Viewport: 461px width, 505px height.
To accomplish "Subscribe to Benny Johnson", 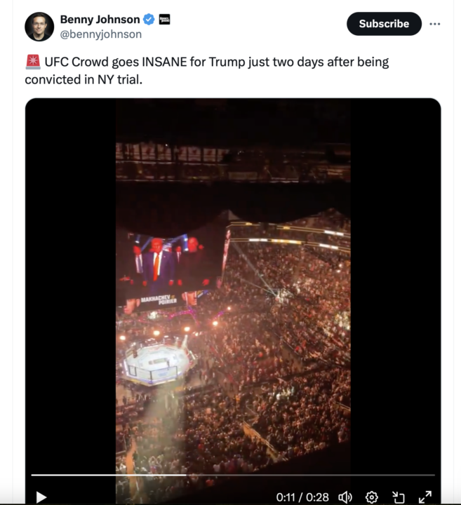I will coord(384,24).
